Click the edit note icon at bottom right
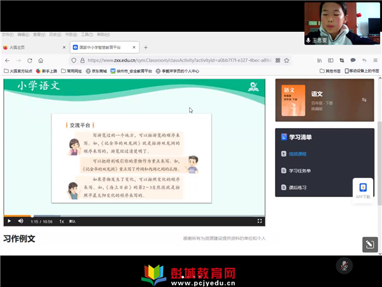The image size is (382, 287). [370, 244]
